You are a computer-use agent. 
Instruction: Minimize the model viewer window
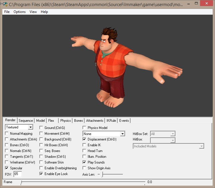(189, 4)
